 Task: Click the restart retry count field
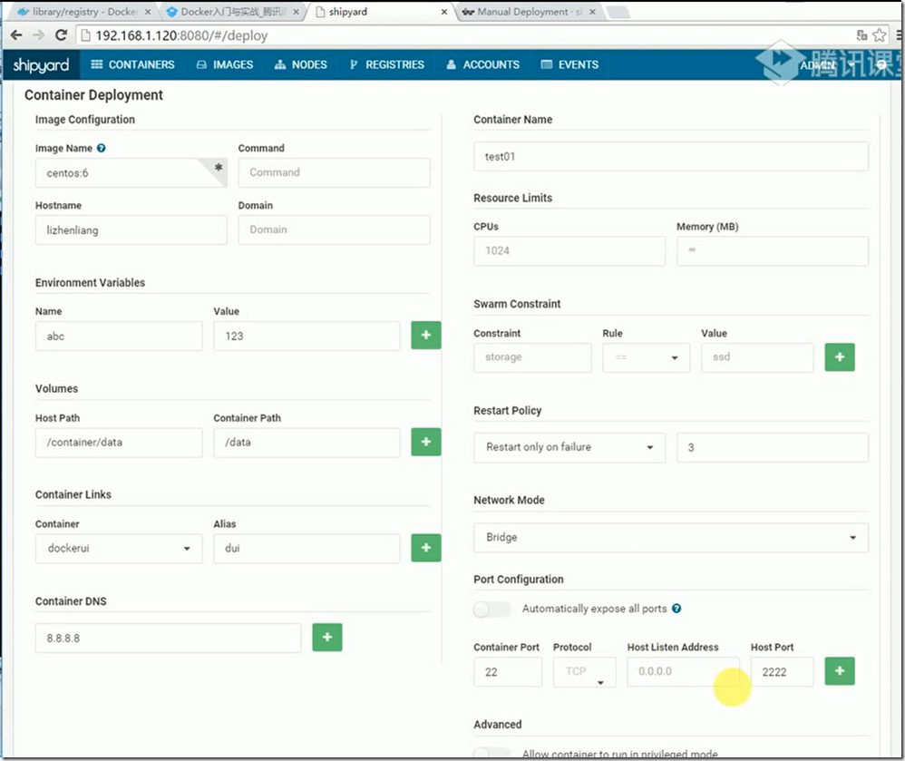773,447
